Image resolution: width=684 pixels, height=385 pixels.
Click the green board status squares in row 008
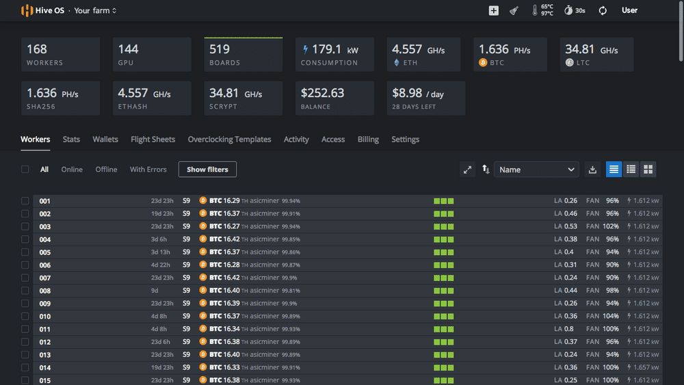pyautogui.click(x=444, y=291)
